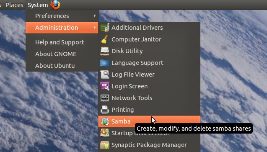Open Language Support by its label
The width and height of the screenshot is (267, 152).
(137, 63)
